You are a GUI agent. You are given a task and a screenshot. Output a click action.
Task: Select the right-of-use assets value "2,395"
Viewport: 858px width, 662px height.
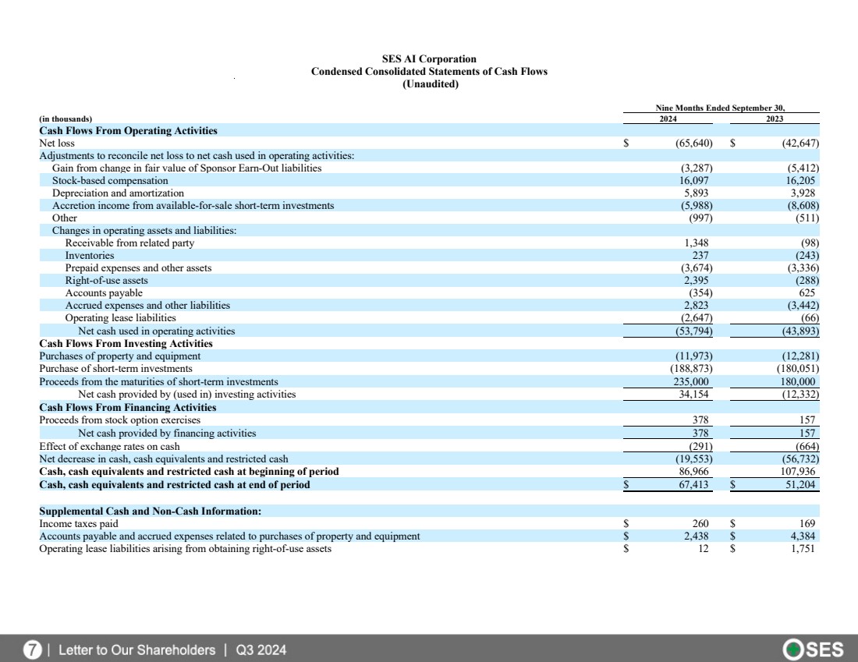point(696,281)
